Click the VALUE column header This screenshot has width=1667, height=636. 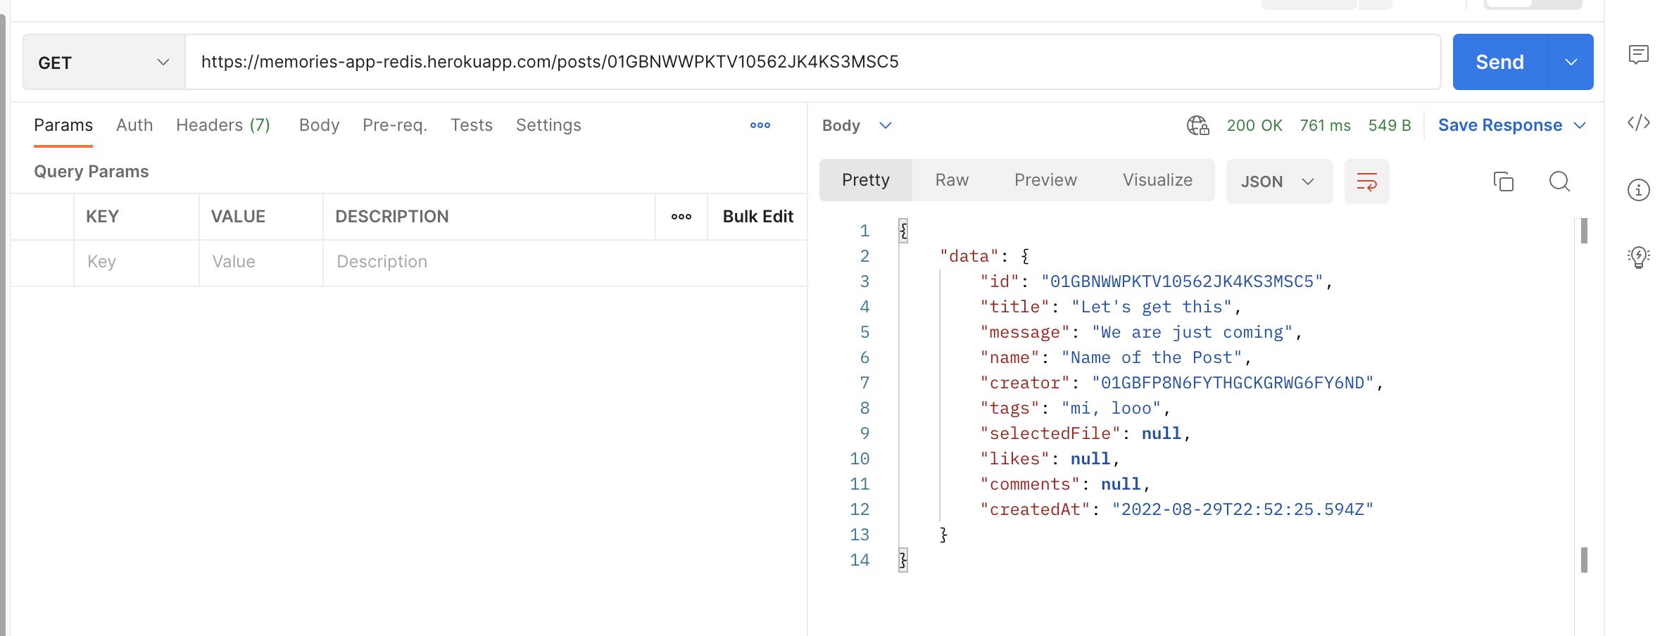(x=238, y=217)
